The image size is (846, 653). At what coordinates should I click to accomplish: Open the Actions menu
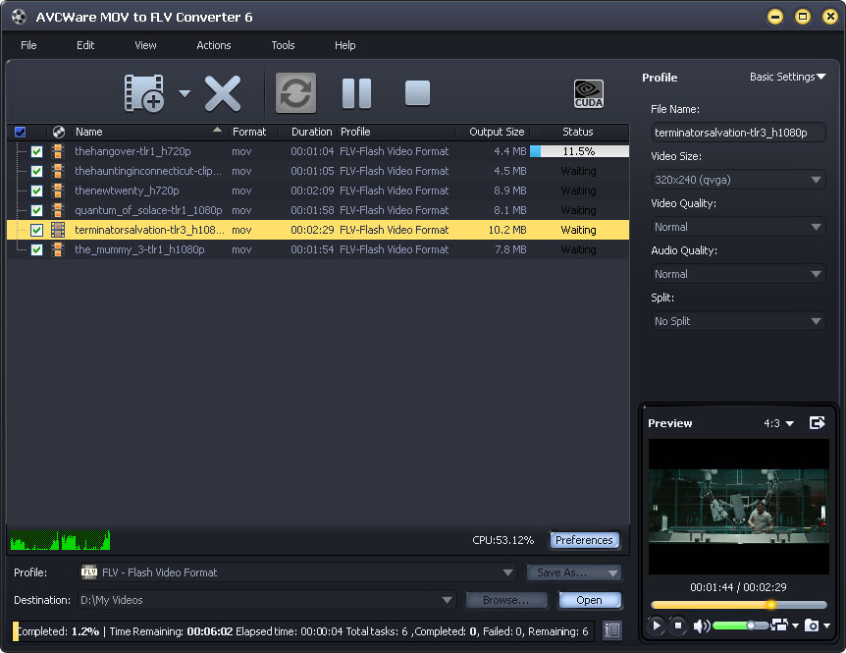(214, 45)
